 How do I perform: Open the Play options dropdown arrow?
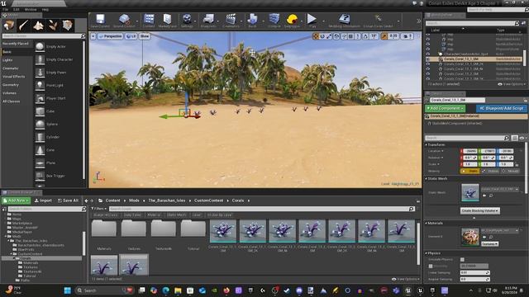point(323,21)
